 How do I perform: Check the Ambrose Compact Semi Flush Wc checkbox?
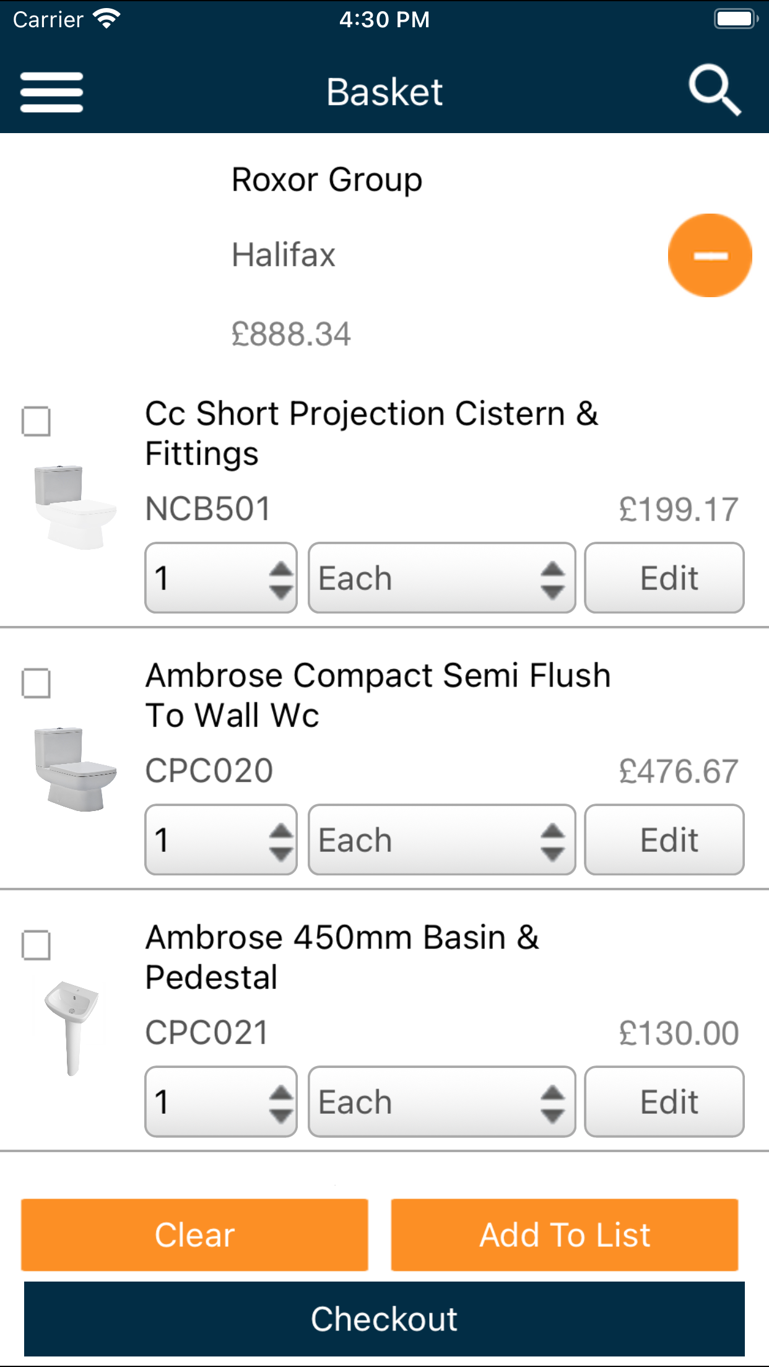(36, 683)
